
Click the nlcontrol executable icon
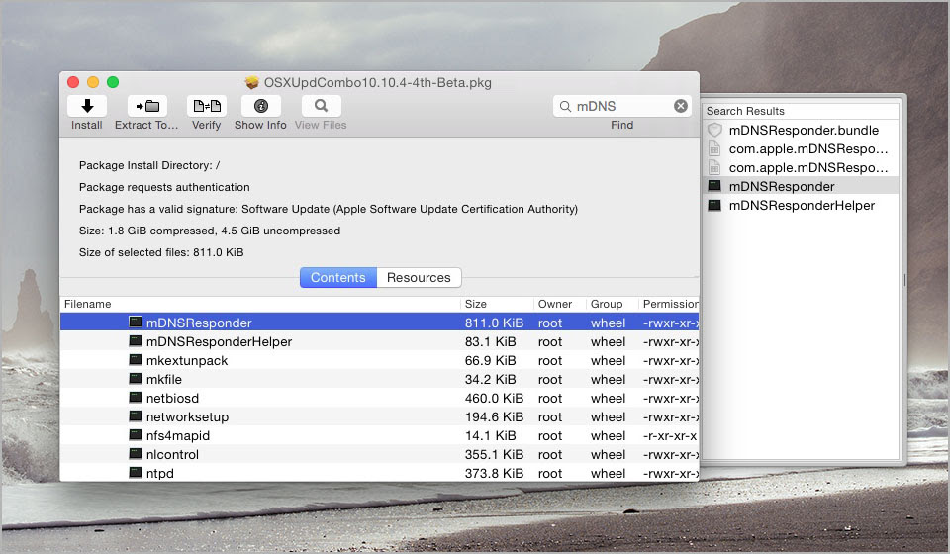(x=136, y=453)
